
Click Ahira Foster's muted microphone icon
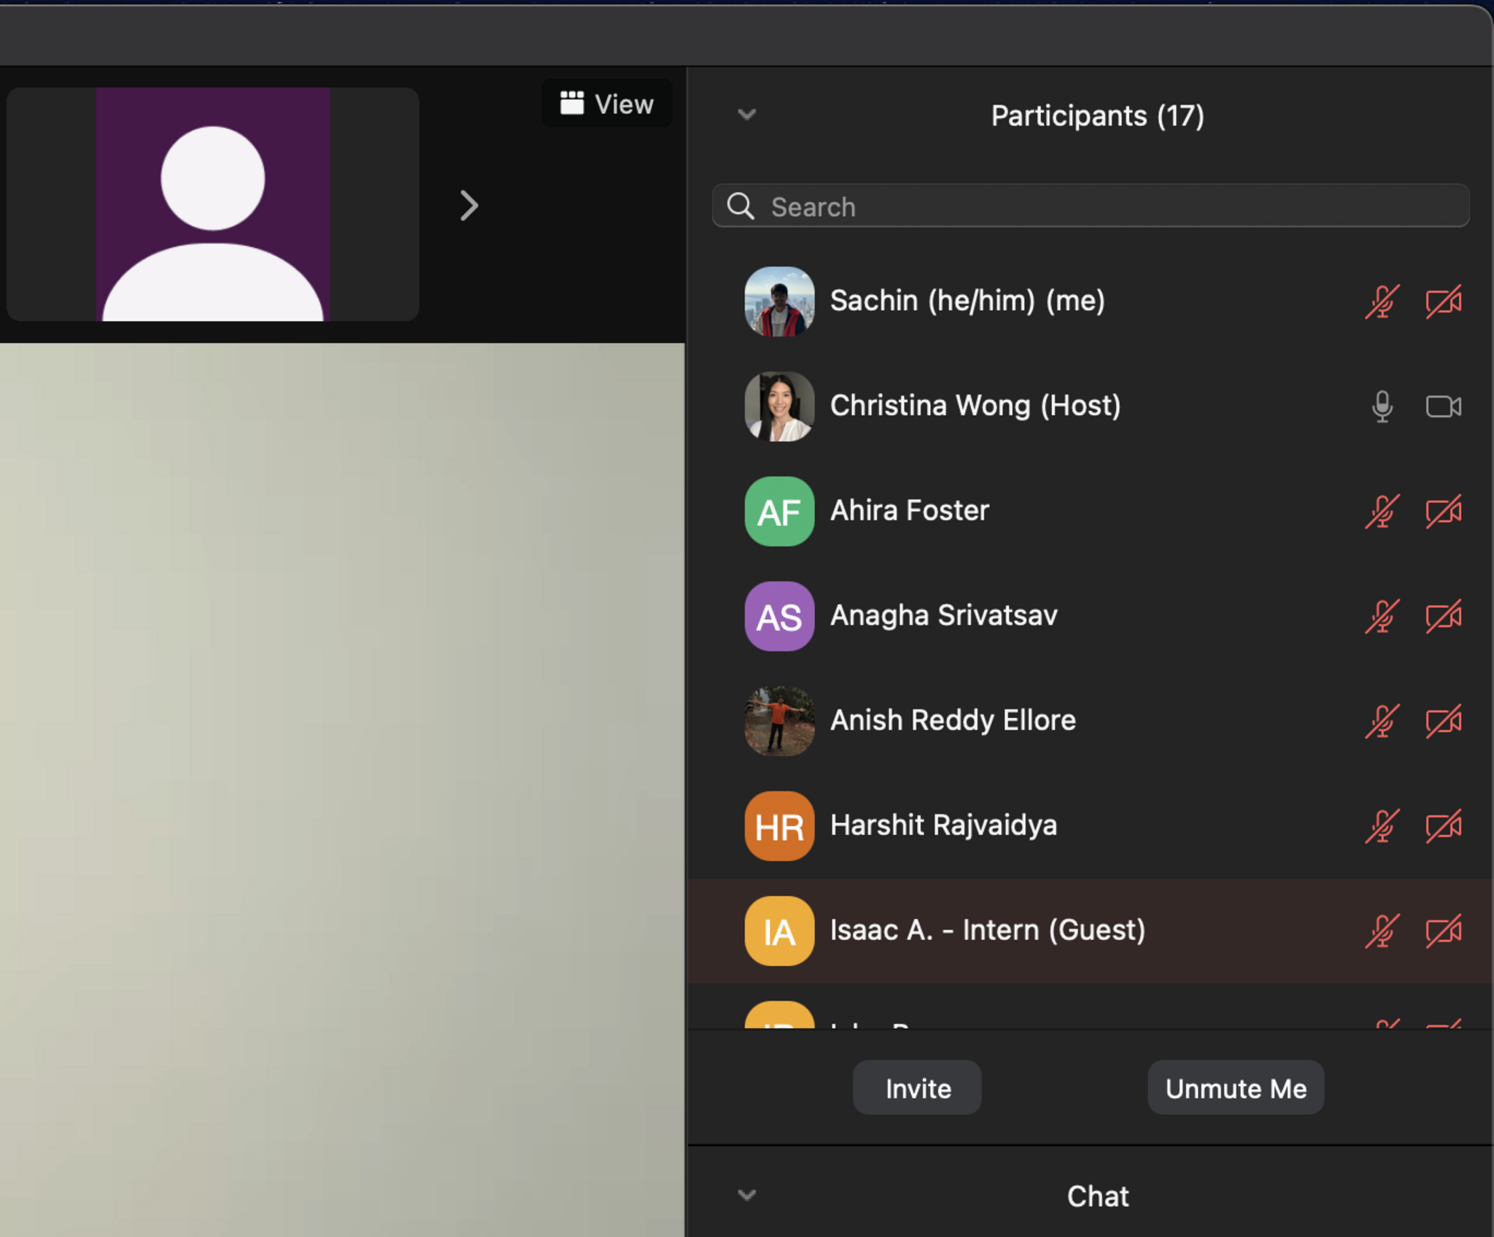[1382, 512]
